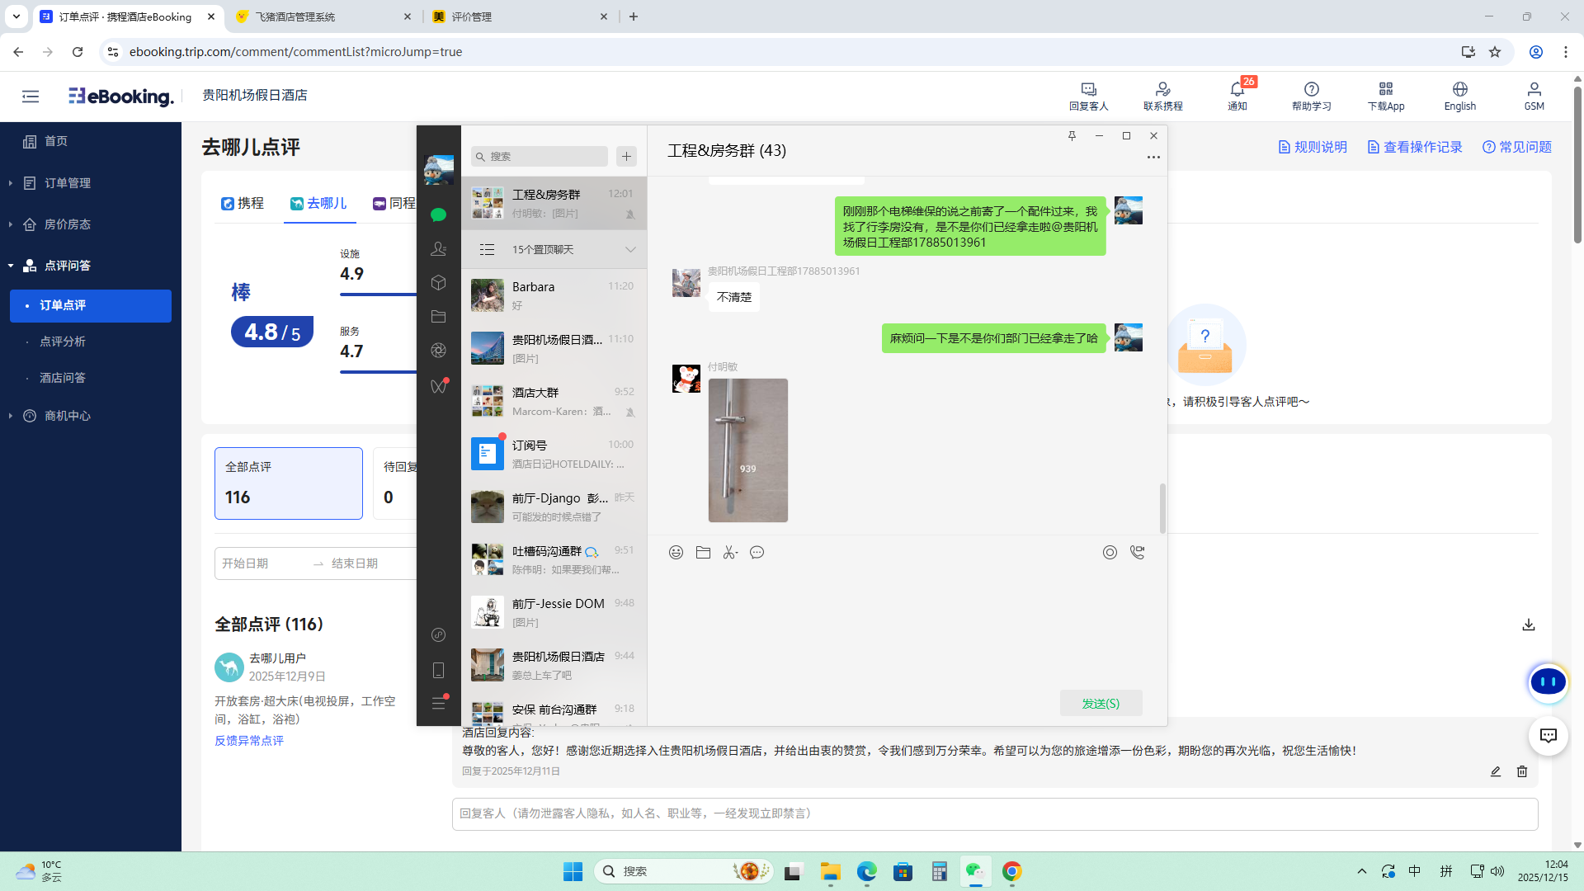The image size is (1584, 891).
Task: Open the send file folder icon
Action: (703, 553)
